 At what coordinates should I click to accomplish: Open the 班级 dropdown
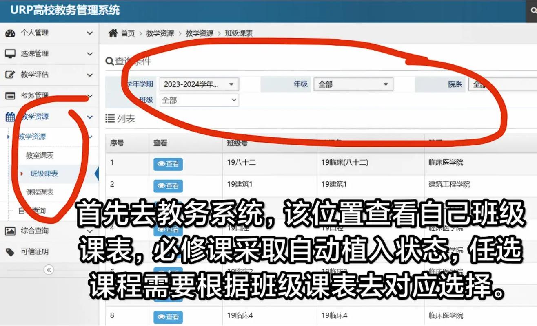(199, 100)
